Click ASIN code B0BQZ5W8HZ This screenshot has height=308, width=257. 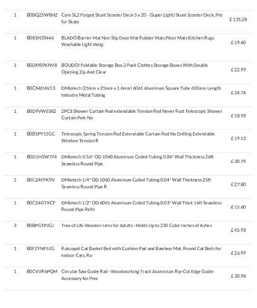pos(42,15)
